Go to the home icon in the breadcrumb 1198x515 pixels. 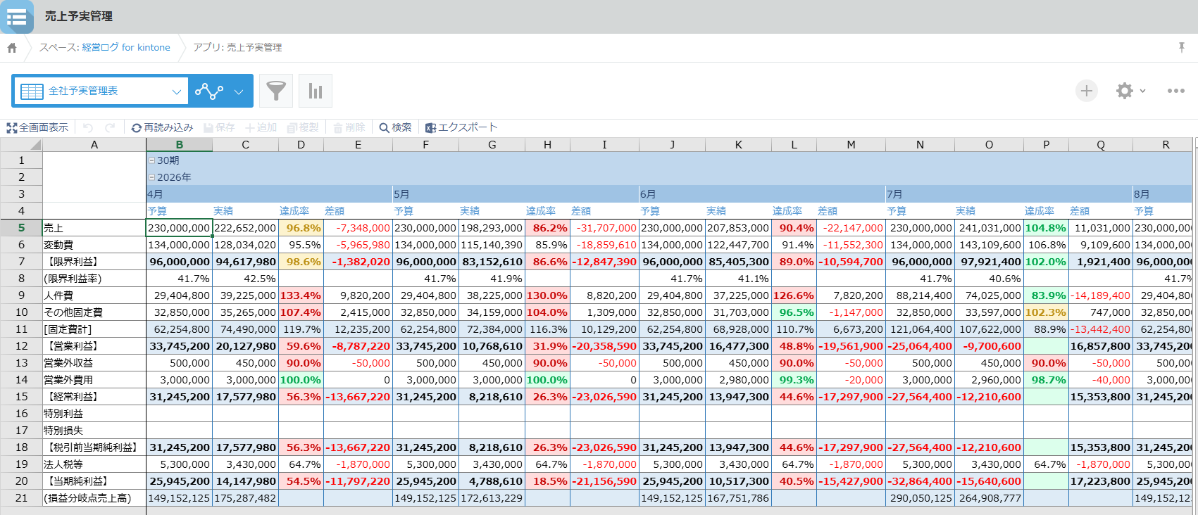click(x=12, y=48)
